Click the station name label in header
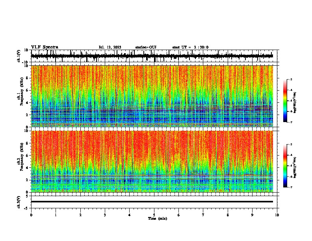 146,47
